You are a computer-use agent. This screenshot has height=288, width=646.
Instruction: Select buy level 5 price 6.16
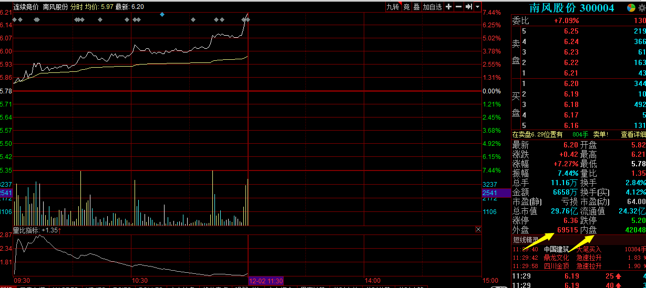[571, 125]
